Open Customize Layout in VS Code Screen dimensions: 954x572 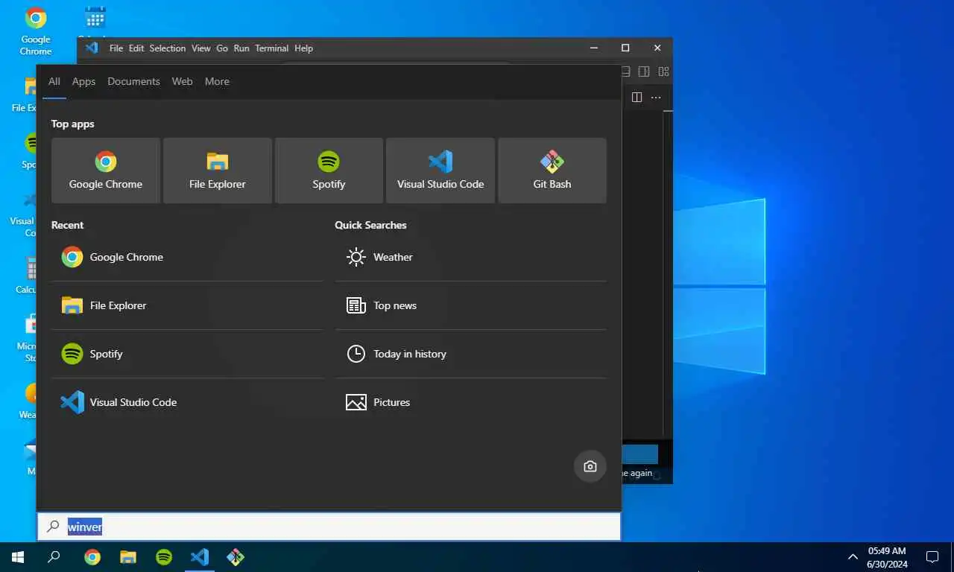coord(663,71)
